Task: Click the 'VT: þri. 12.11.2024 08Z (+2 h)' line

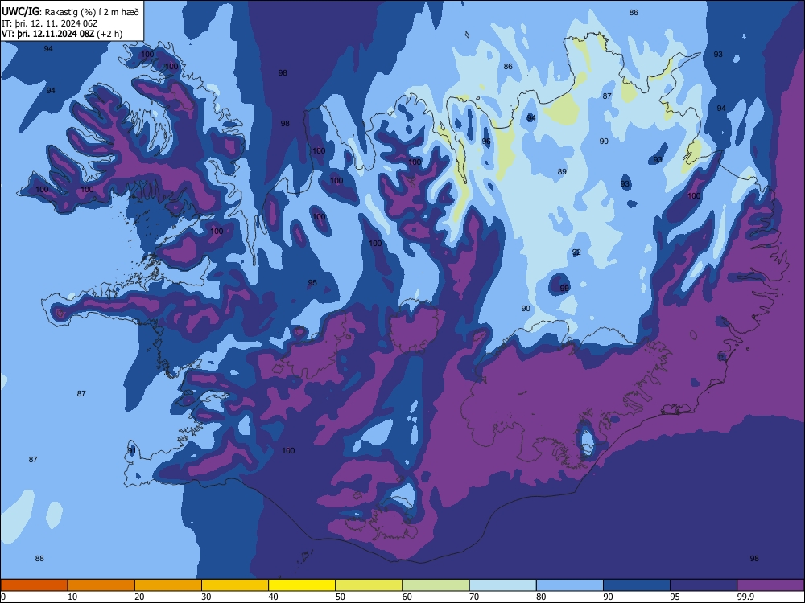Action: pyautogui.click(x=62, y=34)
